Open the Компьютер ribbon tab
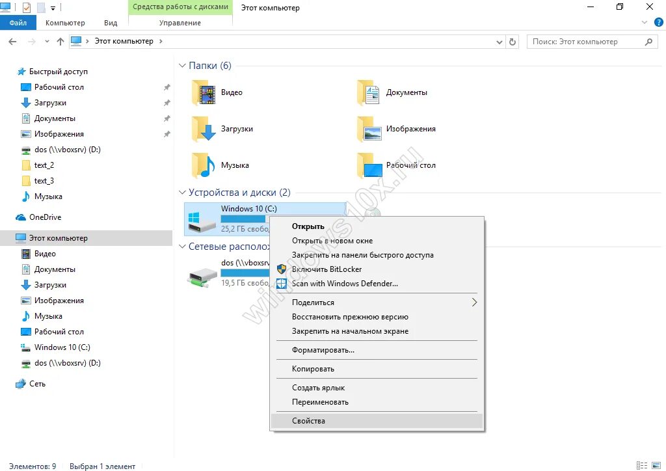Image resolution: width=666 pixels, height=471 pixels. pyautogui.click(x=65, y=23)
